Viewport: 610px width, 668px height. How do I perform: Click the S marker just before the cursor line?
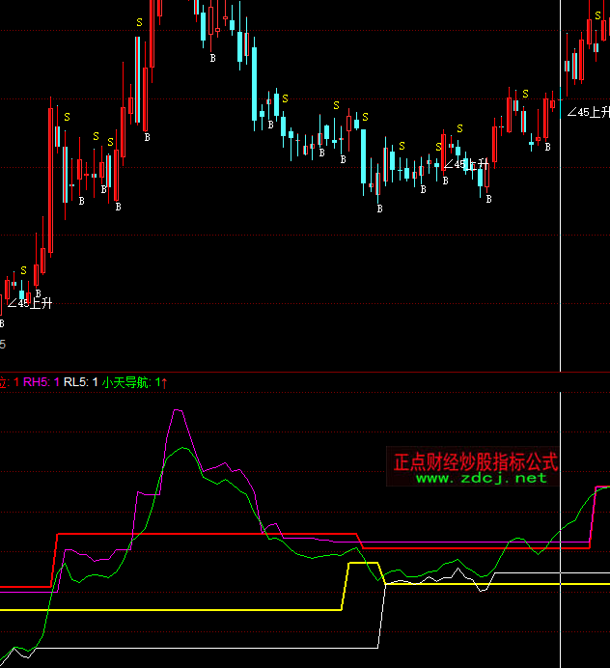(x=527, y=93)
